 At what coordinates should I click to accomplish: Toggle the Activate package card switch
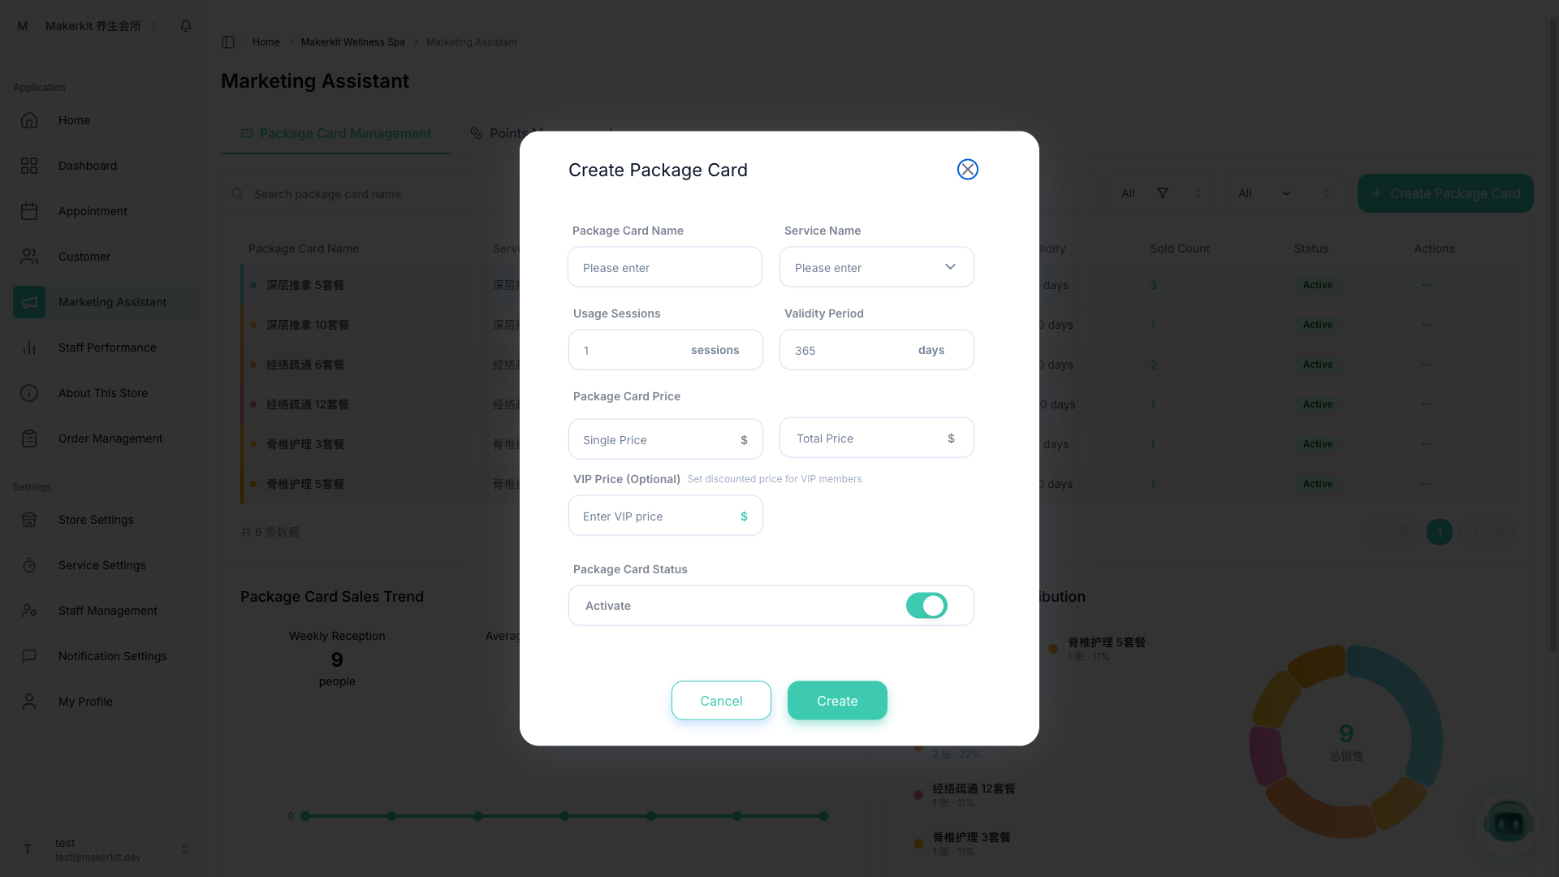pos(926,606)
